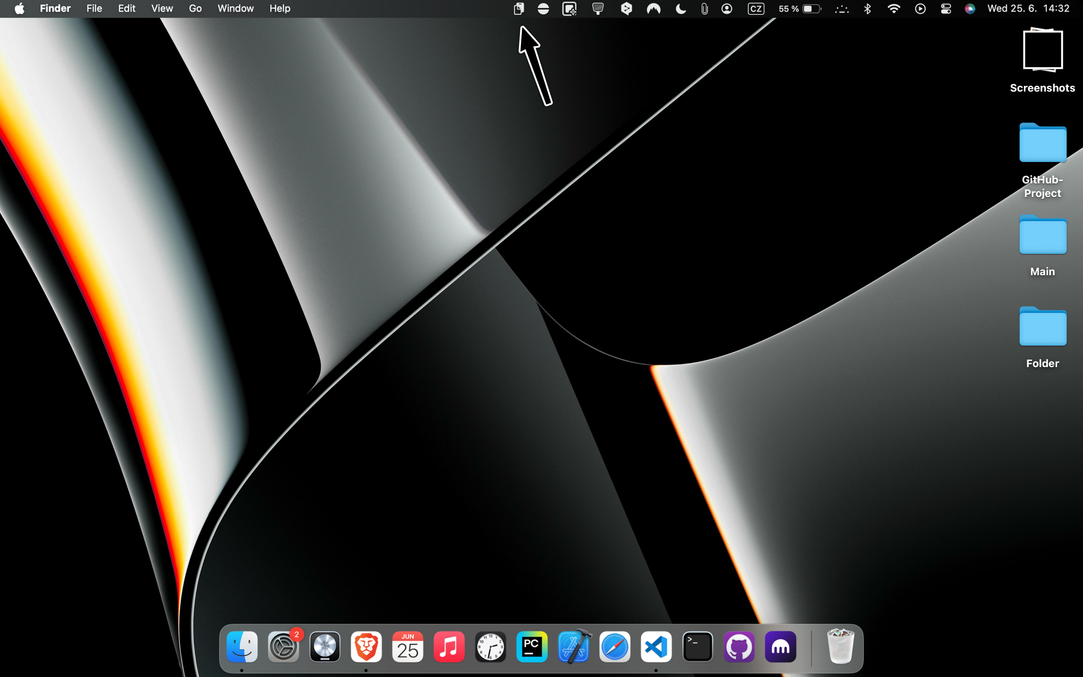Click the dotted menu bar icon beside battery

(x=842, y=8)
